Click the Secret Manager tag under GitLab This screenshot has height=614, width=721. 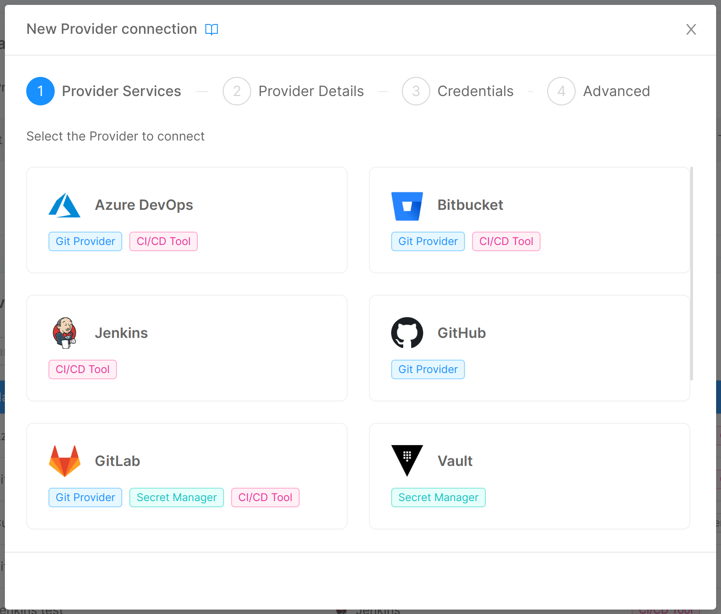[x=176, y=497]
